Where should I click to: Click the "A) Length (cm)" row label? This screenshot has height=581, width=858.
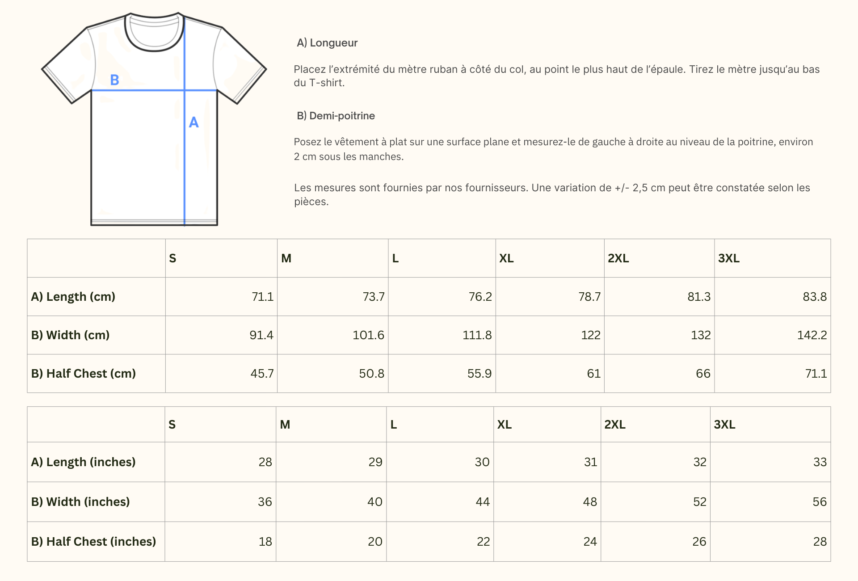pyautogui.click(x=73, y=297)
